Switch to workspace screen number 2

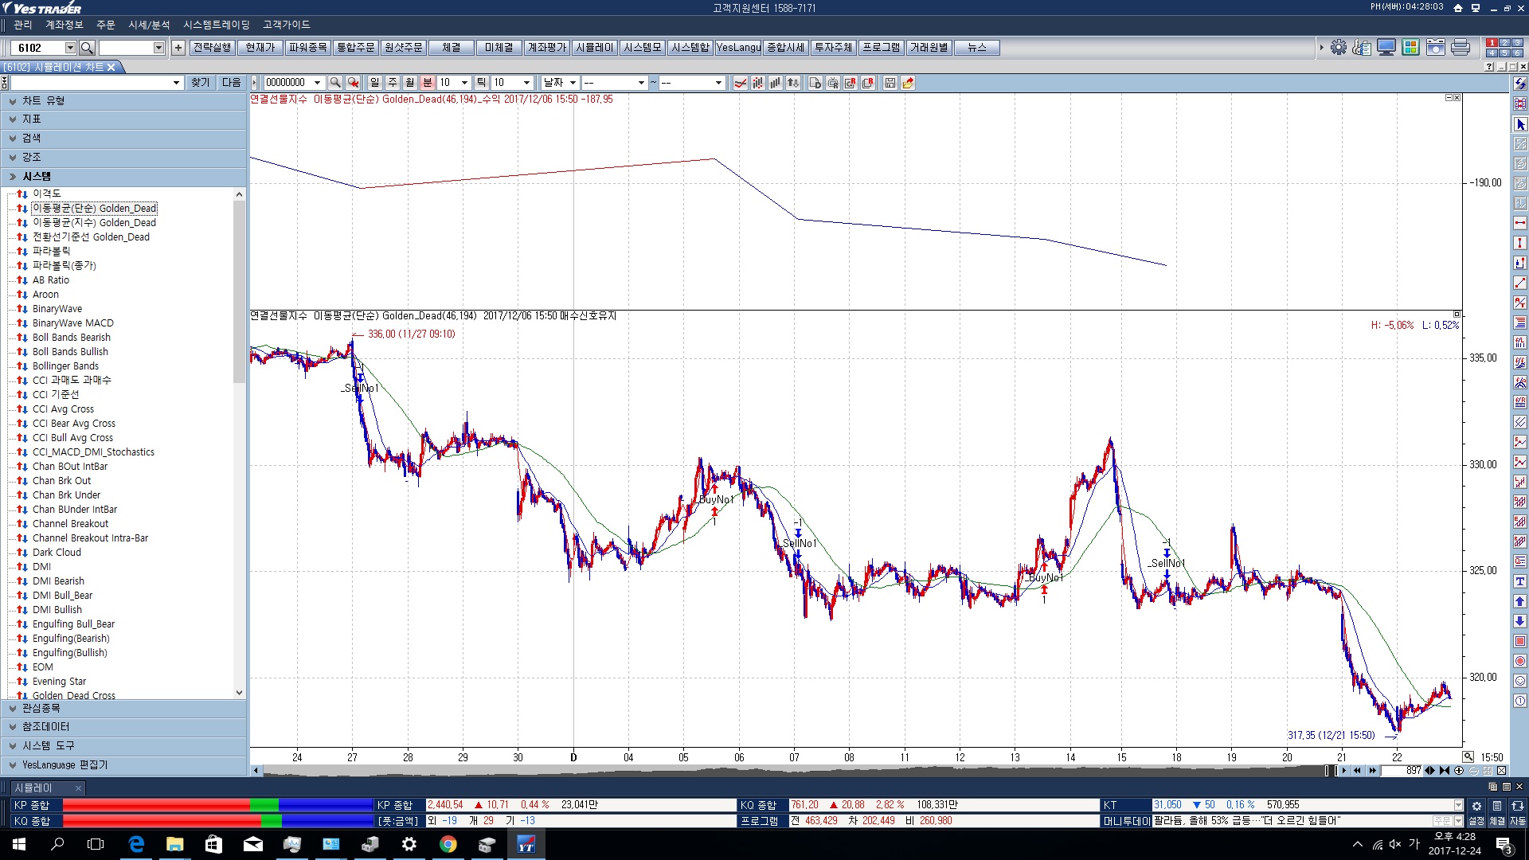pyautogui.click(x=1504, y=43)
